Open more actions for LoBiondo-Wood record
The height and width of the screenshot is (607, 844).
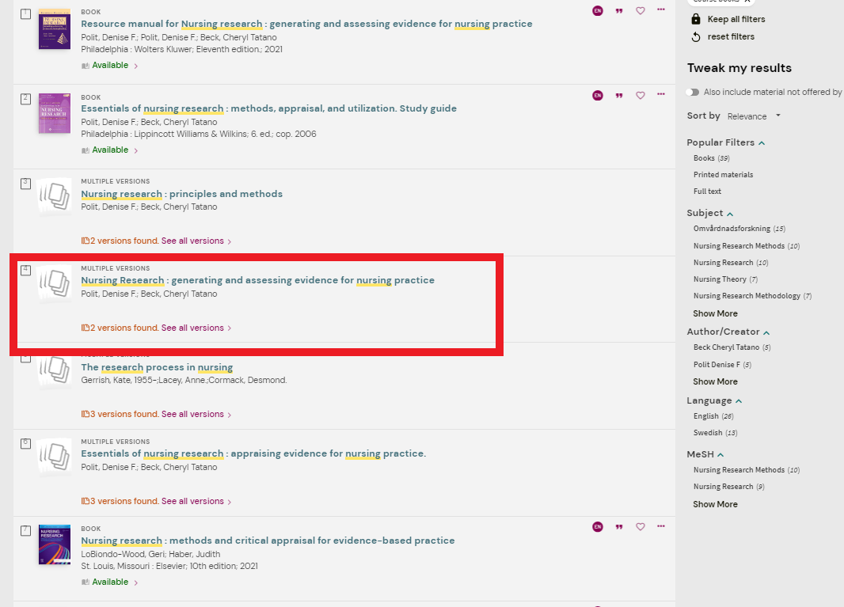(661, 525)
